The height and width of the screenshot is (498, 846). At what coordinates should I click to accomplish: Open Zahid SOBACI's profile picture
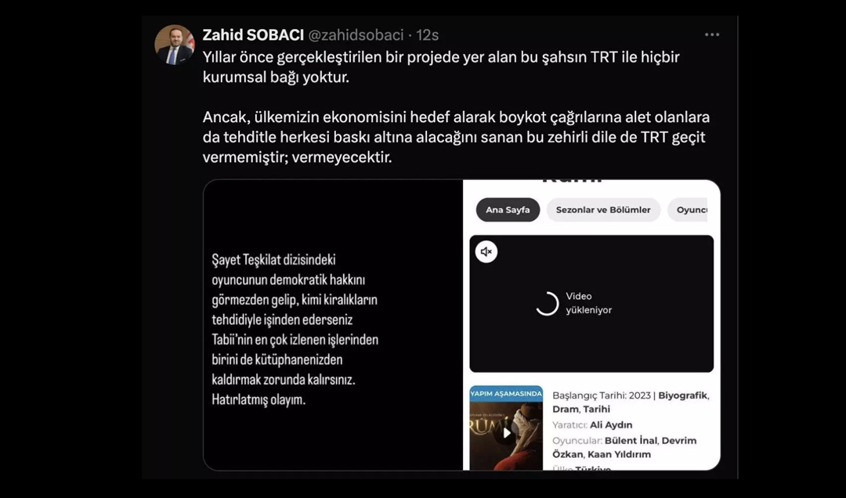tap(174, 45)
